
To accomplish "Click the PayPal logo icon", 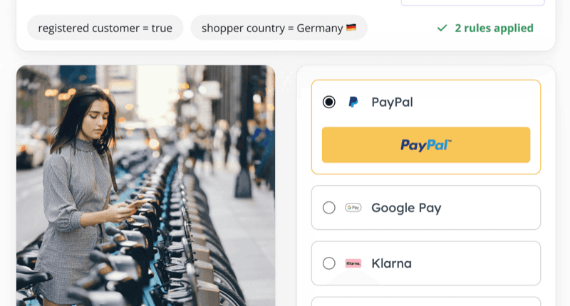I will tap(353, 102).
